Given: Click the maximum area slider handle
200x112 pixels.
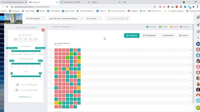Looking at the screenshot, I should [40, 63].
